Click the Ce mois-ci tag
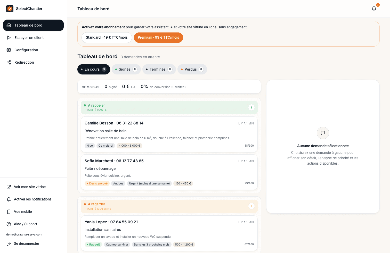Screen dimensions: 390x253 tap(106, 146)
